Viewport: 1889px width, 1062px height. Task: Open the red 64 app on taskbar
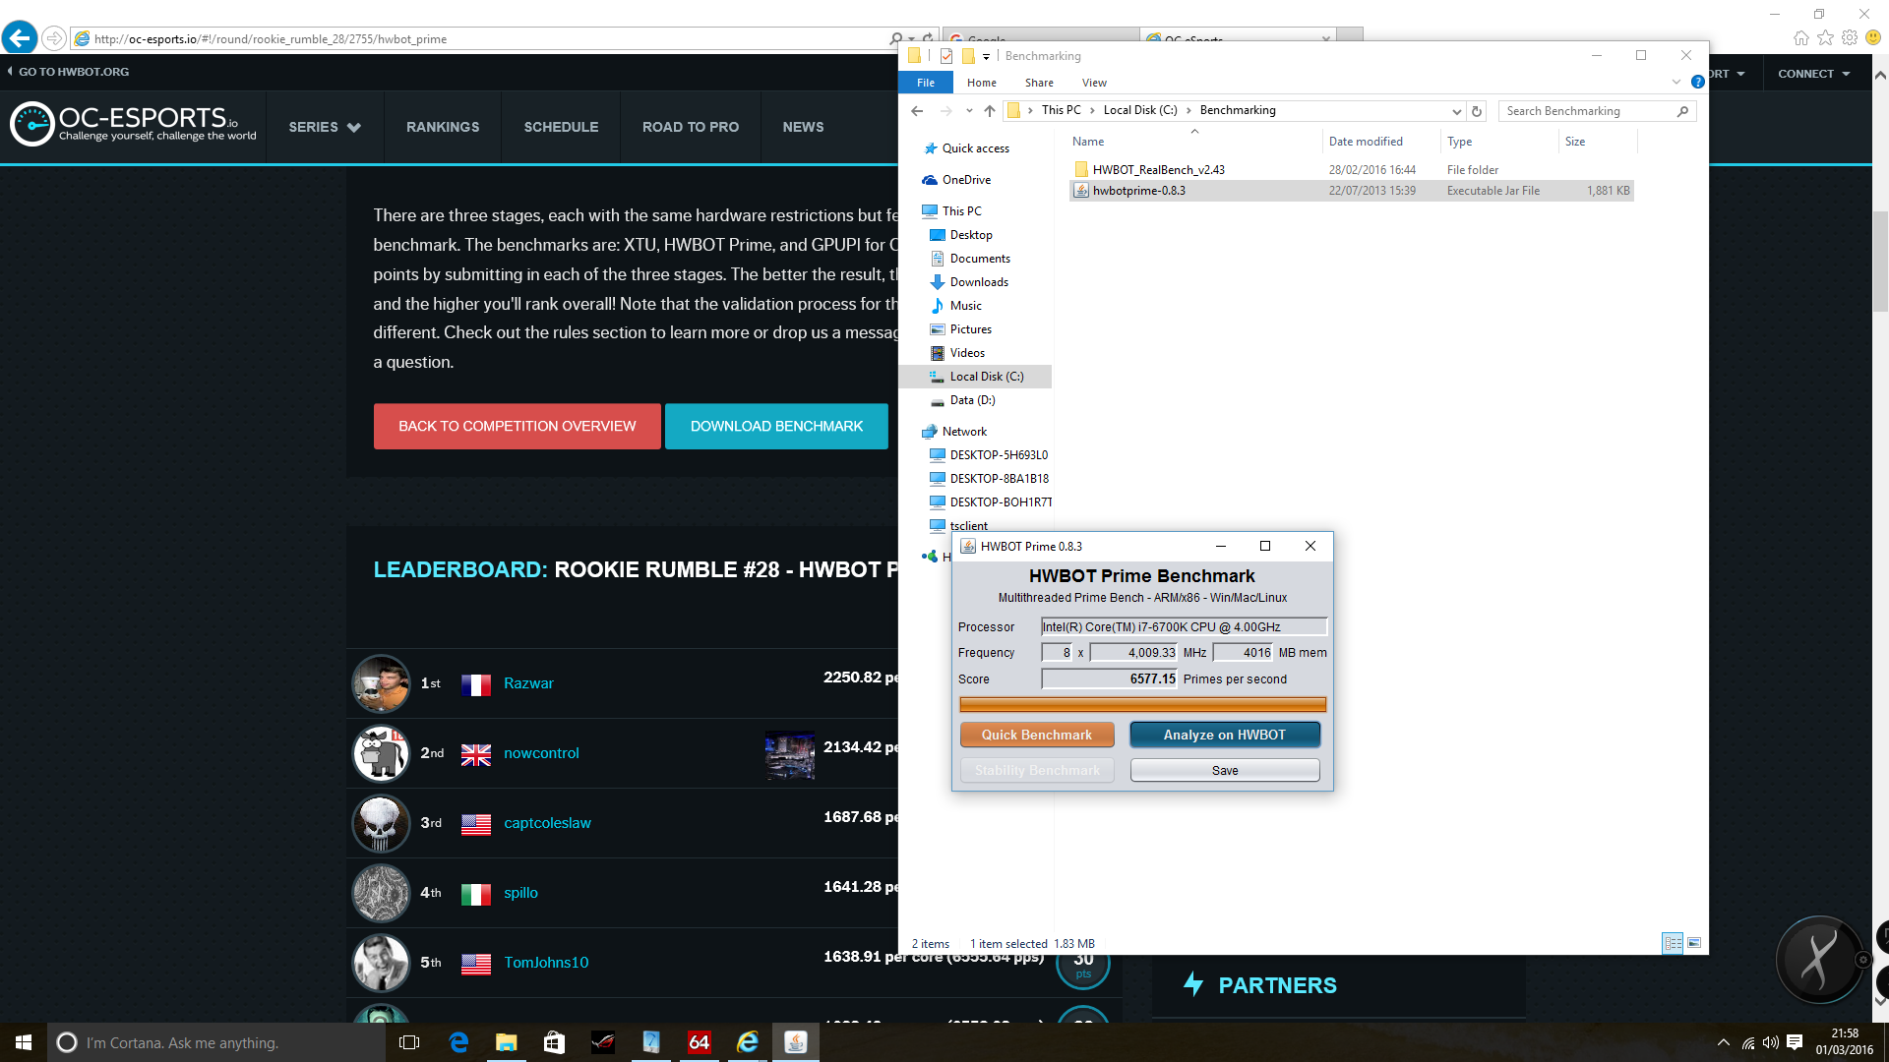point(700,1042)
